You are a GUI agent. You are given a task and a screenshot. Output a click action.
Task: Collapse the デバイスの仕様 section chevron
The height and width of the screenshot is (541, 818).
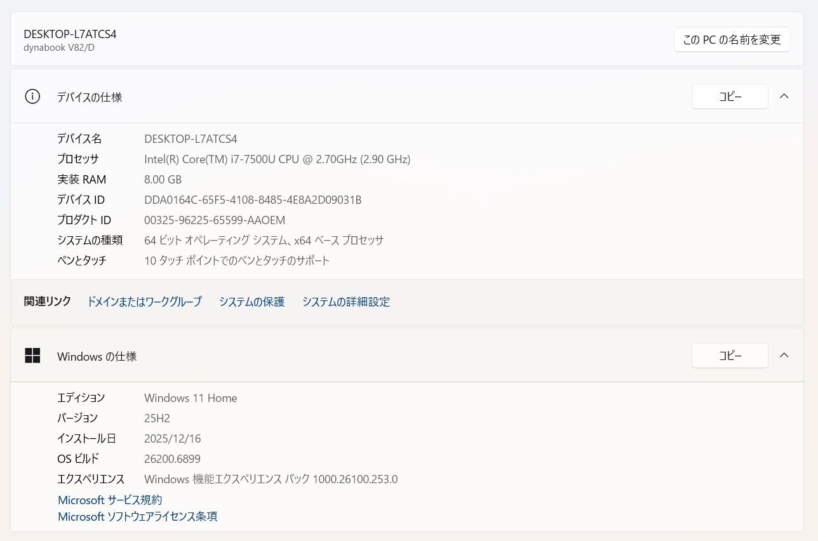coord(784,97)
